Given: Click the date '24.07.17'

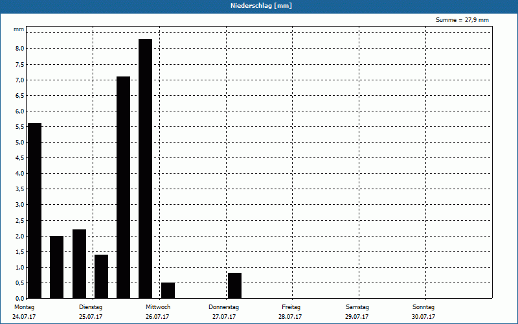Looking at the screenshot, I should coord(24,317).
